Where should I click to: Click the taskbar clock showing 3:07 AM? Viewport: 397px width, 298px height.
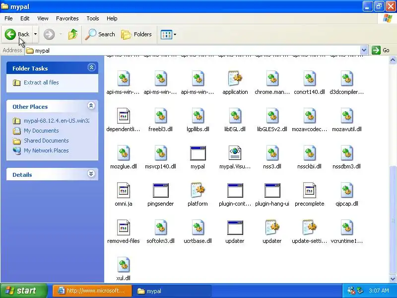coord(379,291)
